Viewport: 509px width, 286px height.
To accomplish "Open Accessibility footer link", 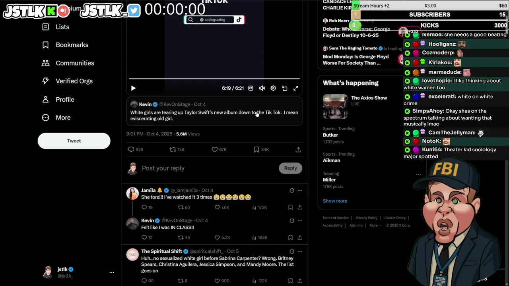I will pos(332,226).
